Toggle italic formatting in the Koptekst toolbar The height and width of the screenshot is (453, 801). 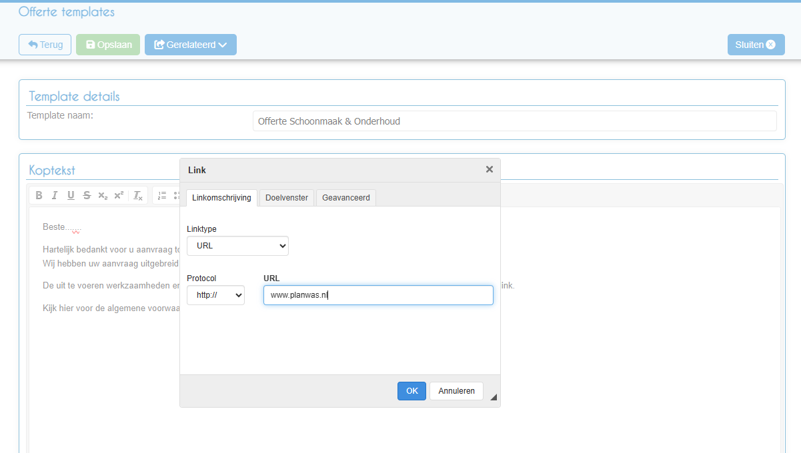[55, 195]
